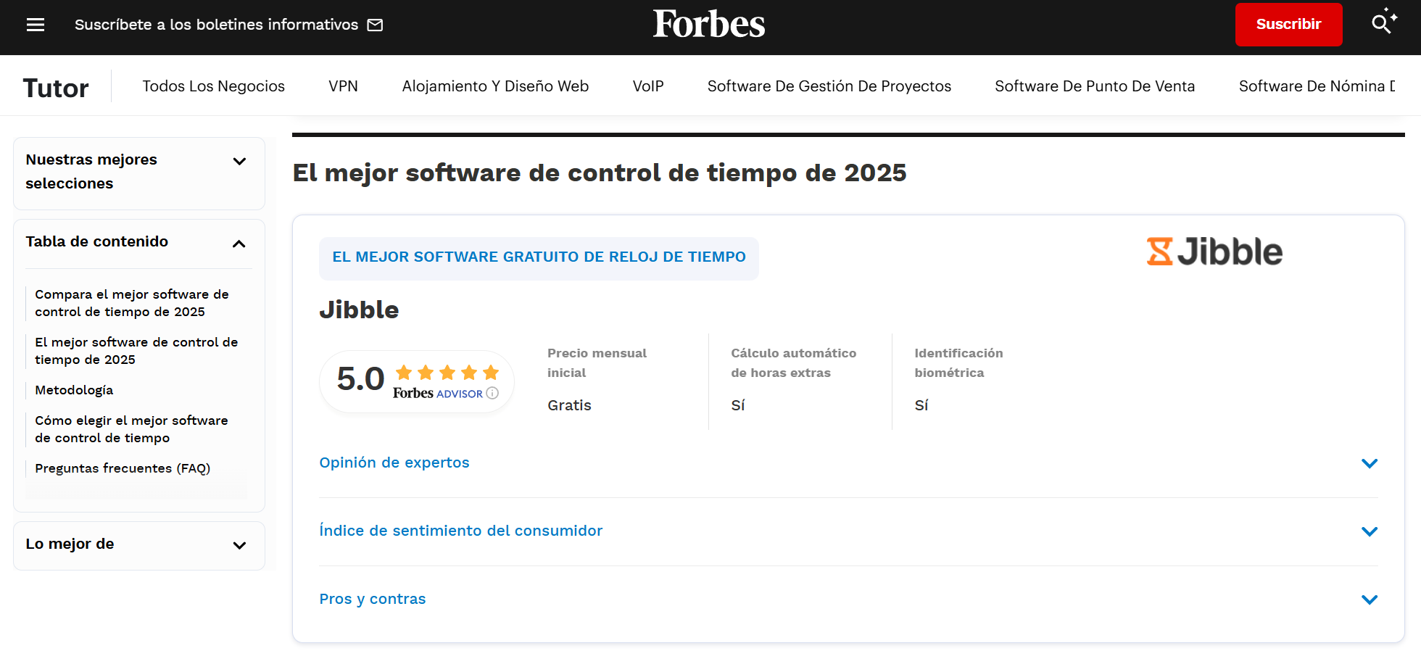Open Software De Gestión De Proyectos menu
Screen dimensions: 1421x651
tap(829, 86)
